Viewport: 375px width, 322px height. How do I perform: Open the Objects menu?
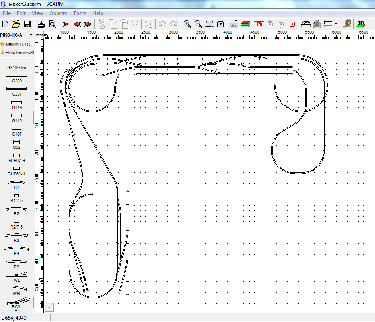[58, 13]
